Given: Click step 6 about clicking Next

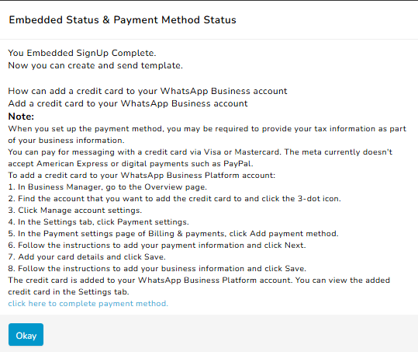Looking at the screenshot, I should 157,246.
